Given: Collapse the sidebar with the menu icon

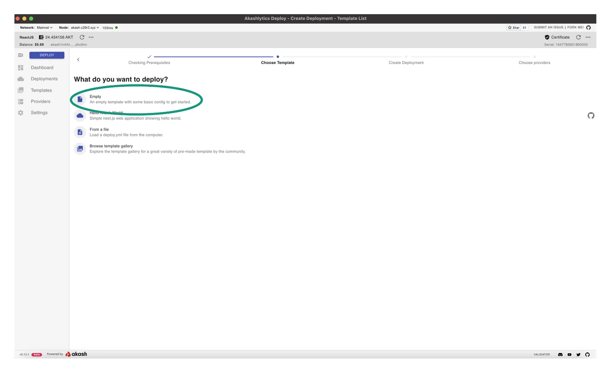Looking at the screenshot, I should [x=21, y=55].
